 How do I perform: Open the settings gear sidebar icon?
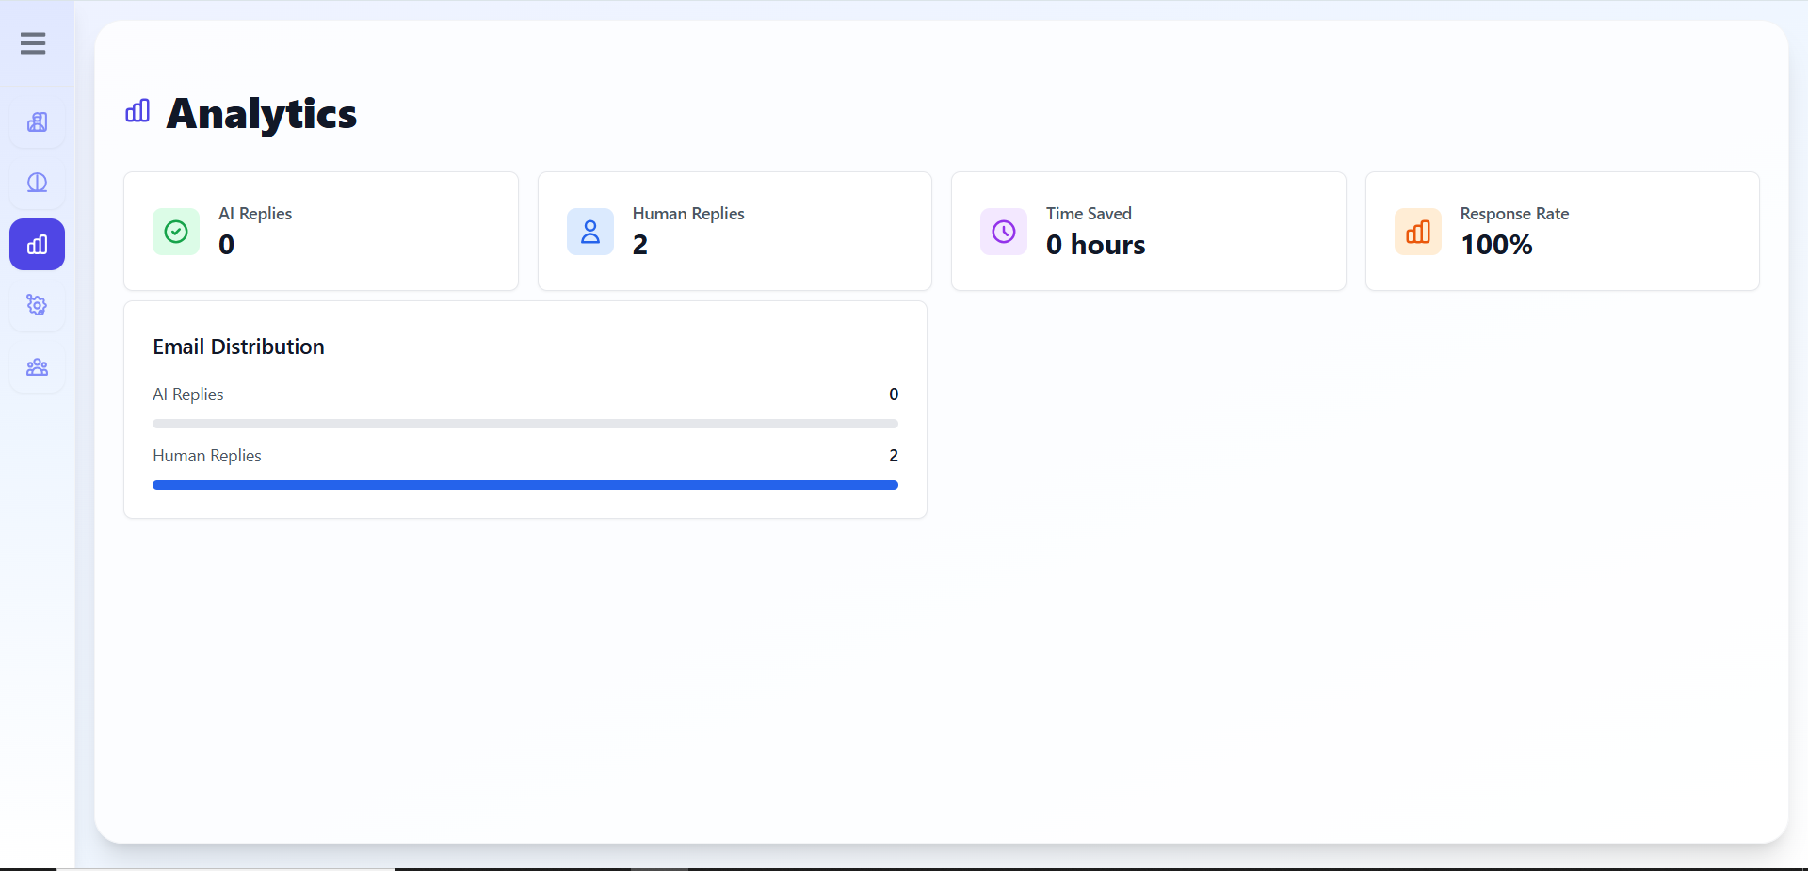(x=37, y=305)
